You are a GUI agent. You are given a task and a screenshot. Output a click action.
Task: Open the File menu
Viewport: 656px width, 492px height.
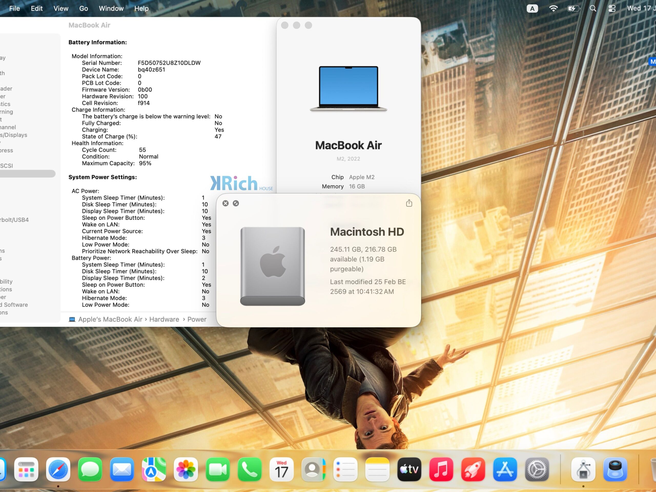15,8
